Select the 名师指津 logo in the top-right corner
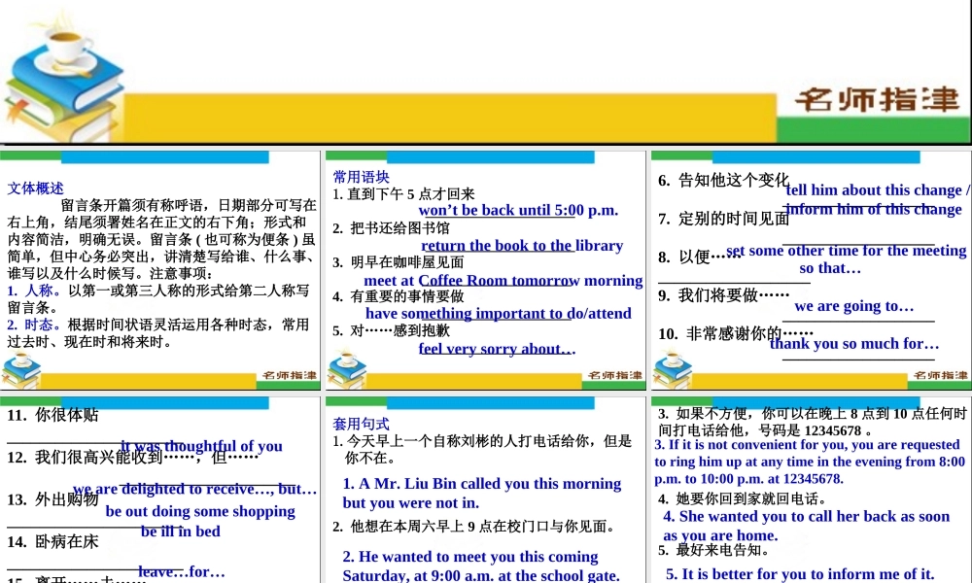The width and height of the screenshot is (972, 583). (x=880, y=97)
